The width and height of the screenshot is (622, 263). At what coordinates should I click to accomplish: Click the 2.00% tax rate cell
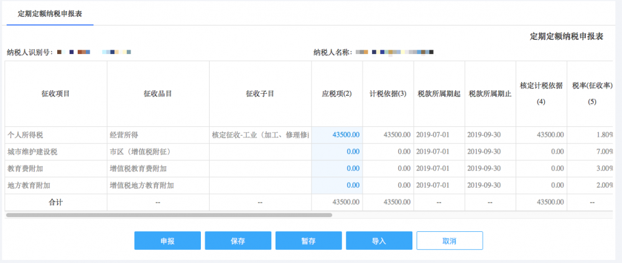[x=591, y=185]
